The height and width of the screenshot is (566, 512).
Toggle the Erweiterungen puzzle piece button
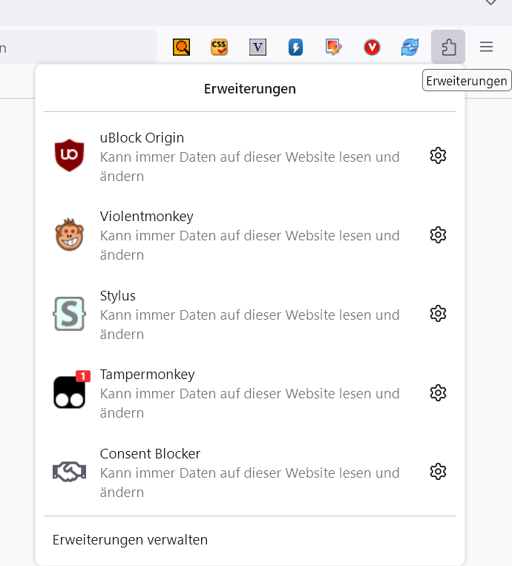click(448, 47)
